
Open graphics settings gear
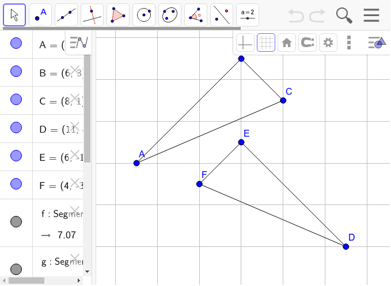pos(328,42)
